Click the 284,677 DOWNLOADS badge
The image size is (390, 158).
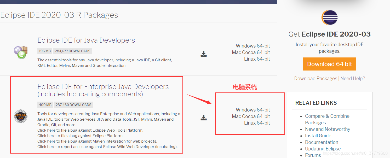coord(73,51)
